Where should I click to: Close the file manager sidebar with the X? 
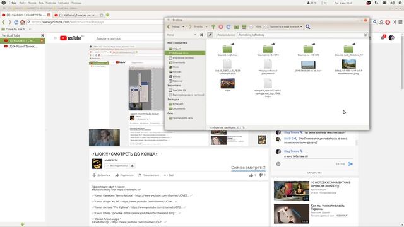point(201,35)
